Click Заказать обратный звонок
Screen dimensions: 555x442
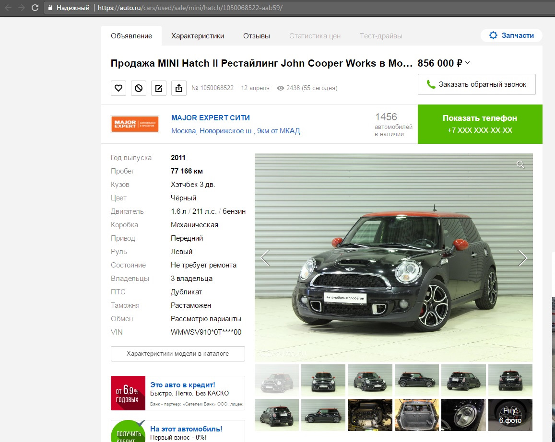click(x=476, y=84)
